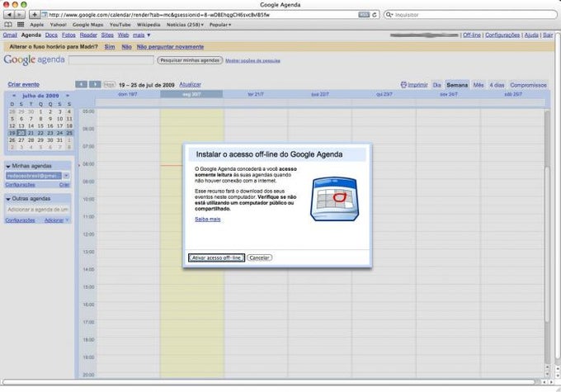Open the Saiba mais link
This screenshot has width=561, height=392.
tap(208, 219)
